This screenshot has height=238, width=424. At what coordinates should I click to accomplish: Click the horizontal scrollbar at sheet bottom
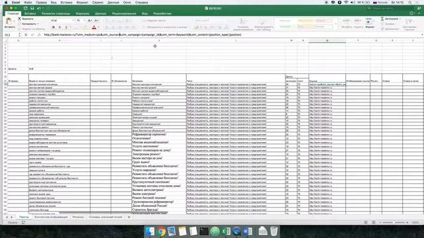[113, 213]
